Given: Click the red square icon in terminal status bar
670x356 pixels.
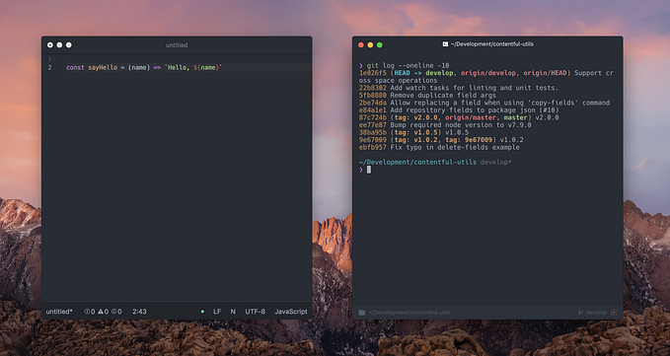Looking at the screenshot, I should [614, 313].
